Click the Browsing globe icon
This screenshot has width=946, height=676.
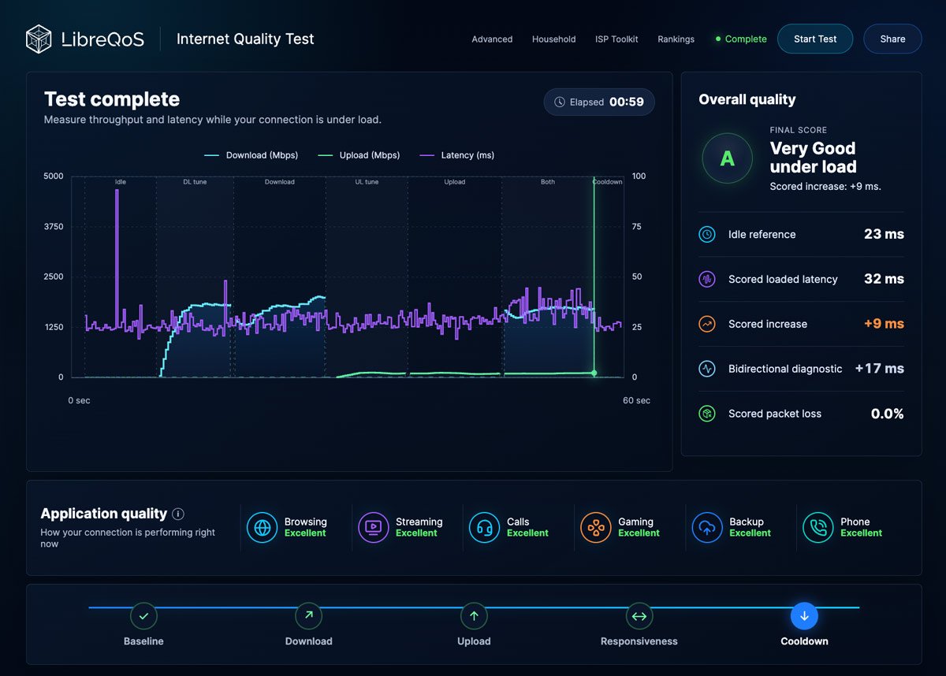(263, 528)
